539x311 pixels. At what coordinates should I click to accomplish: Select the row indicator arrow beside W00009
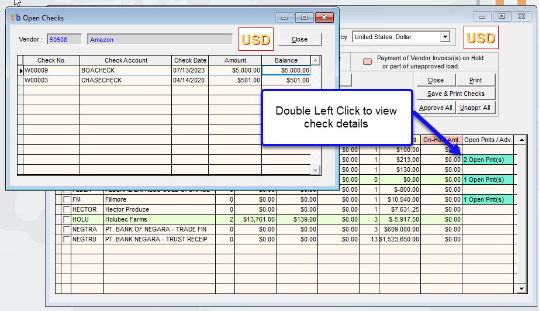[20, 70]
